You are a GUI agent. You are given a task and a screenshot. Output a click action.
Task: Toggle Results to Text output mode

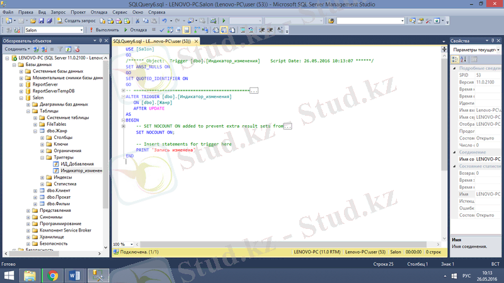pyautogui.click(x=215, y=30)
